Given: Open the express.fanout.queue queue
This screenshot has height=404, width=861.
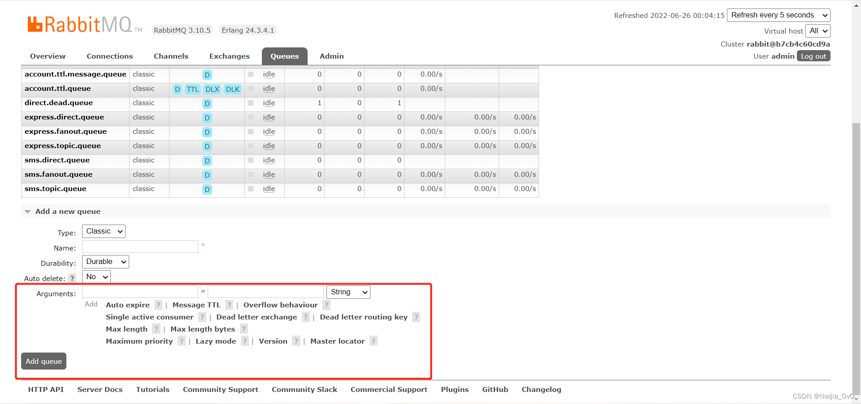Looking at the screenshot, I should click(65, 132).
